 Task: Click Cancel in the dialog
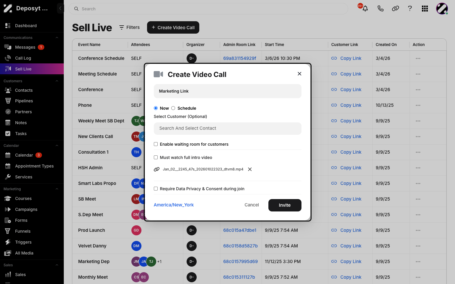click(252, 205)
